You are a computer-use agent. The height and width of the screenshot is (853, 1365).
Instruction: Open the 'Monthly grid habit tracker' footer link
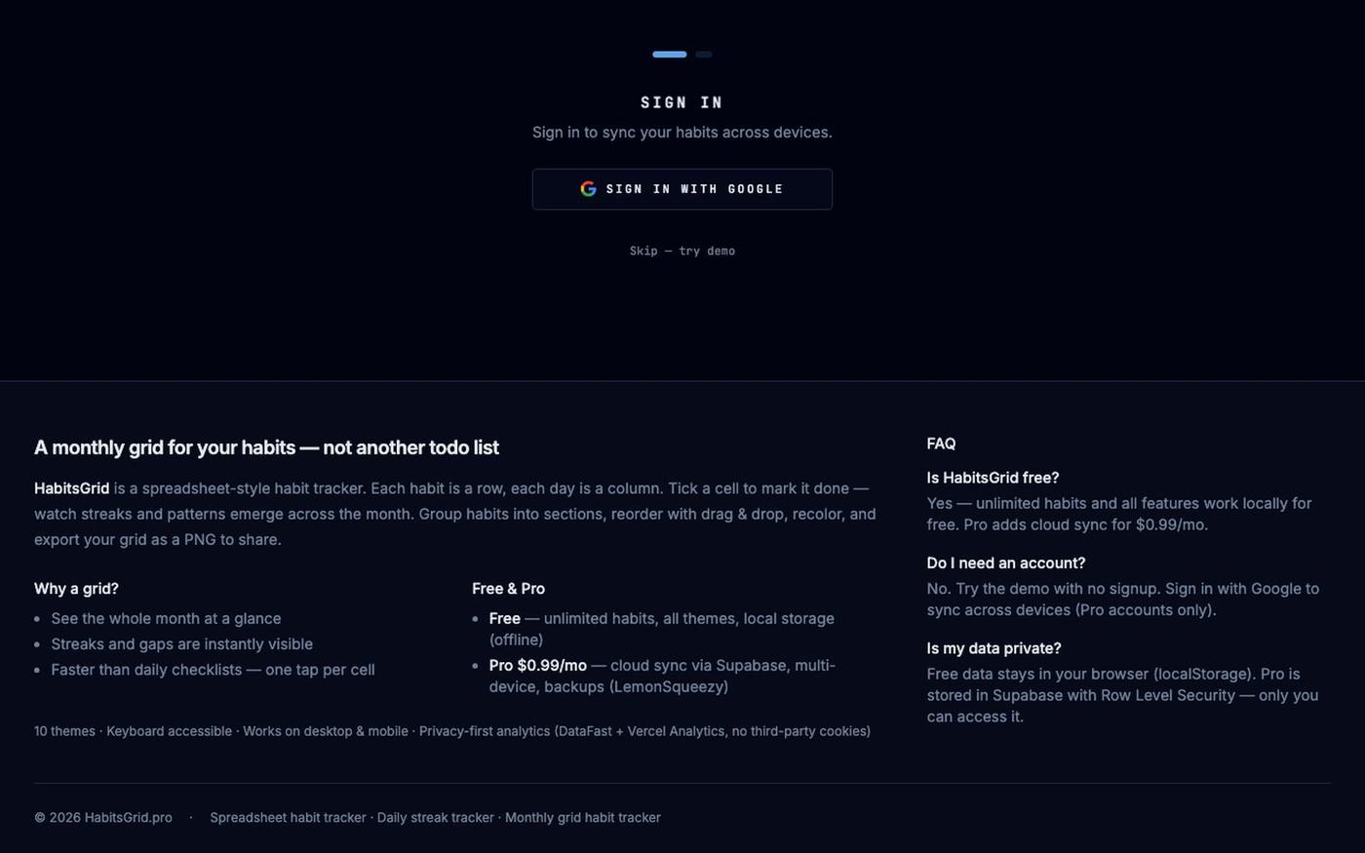coord(583,817)
